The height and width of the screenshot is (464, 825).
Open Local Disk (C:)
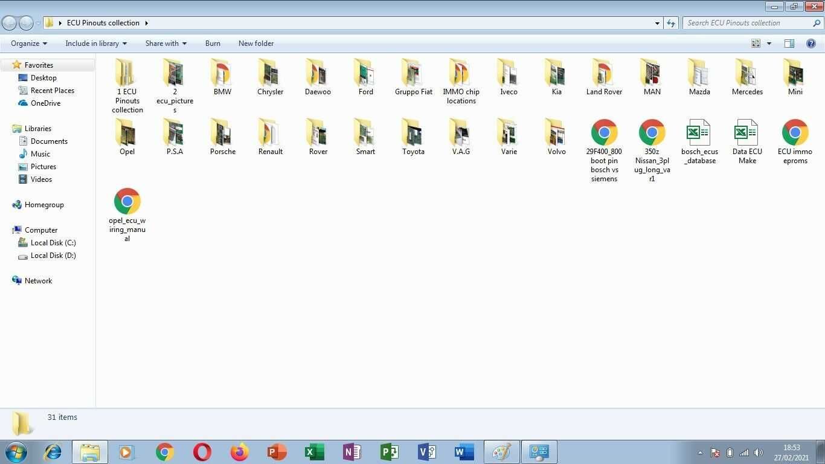click(x=53, y=243)
